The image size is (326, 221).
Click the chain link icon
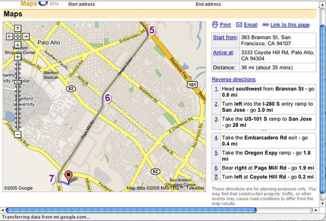265,25
